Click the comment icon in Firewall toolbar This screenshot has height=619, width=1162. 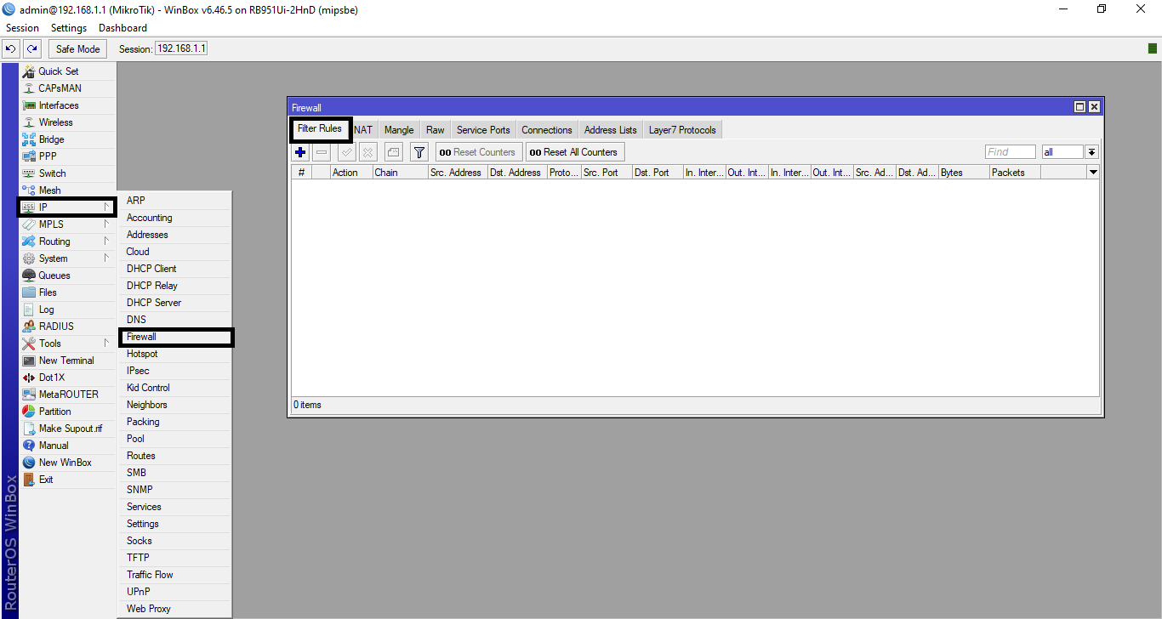pyautogui.click(x=393, y=152)
